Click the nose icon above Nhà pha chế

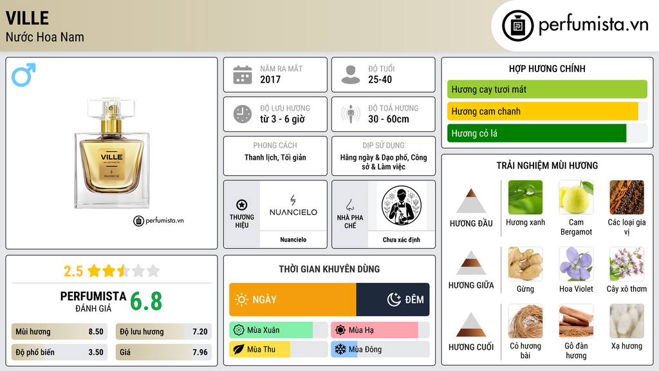pos(349,205)
